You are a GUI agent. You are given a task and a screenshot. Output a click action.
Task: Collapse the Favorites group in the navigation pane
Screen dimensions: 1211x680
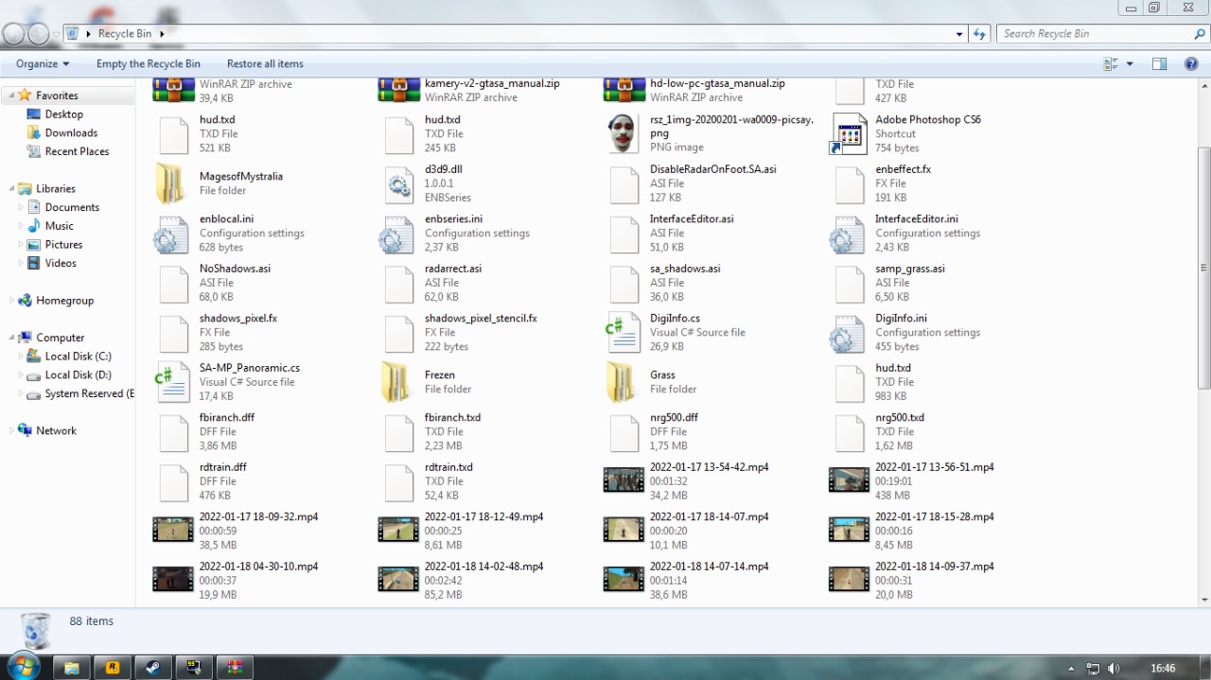11,96
